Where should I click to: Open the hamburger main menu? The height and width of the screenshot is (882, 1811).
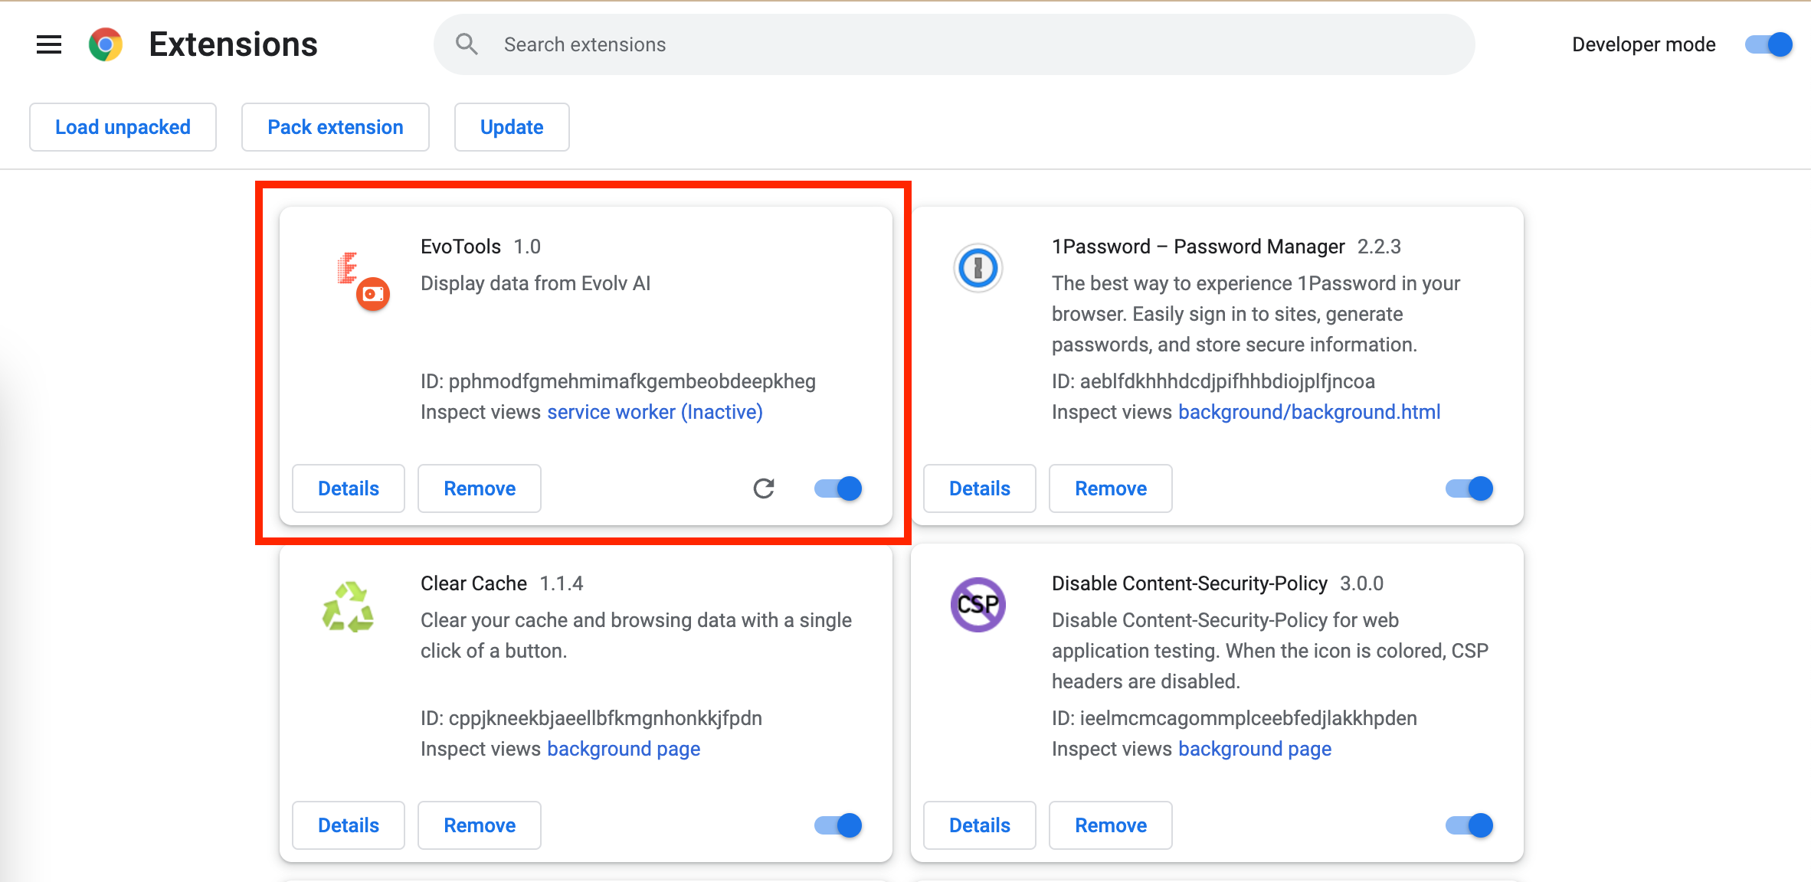coord(49,44)
